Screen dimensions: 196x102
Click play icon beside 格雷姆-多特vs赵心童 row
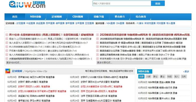[x=97, y=47]
